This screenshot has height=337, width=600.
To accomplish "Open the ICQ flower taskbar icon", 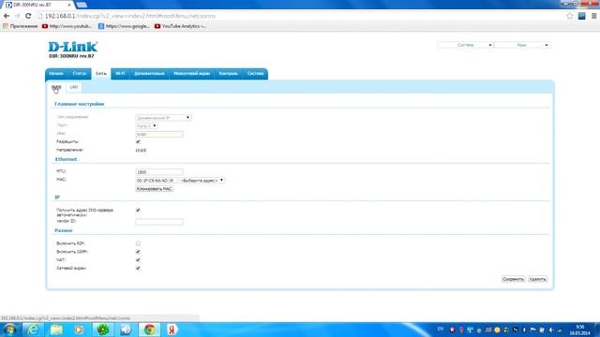I will (x=102, y=330).
